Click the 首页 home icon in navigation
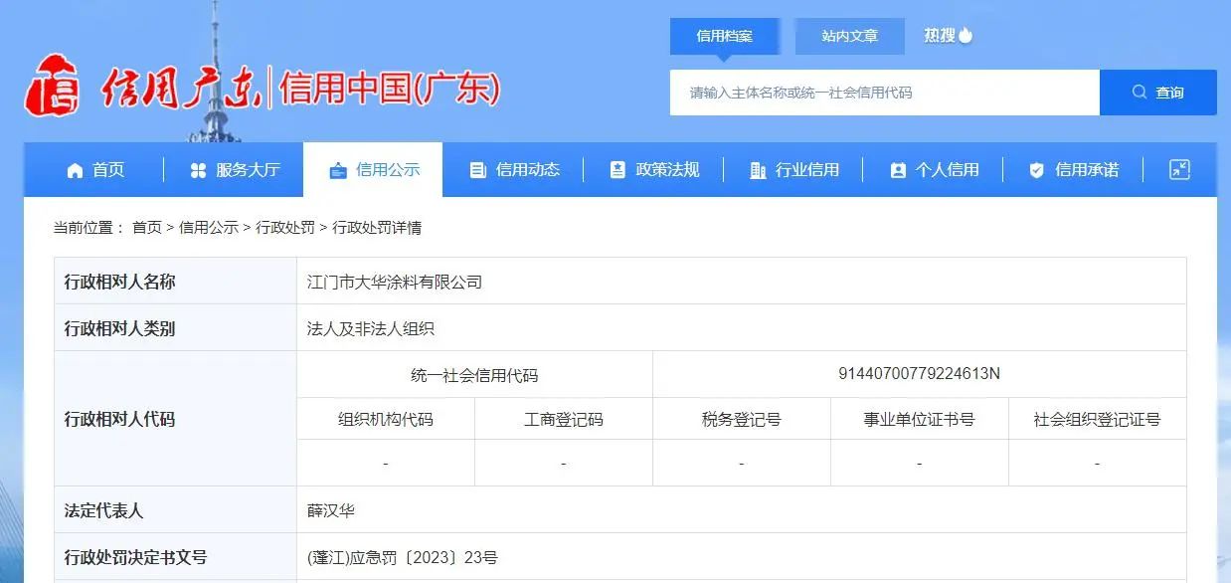This screenshot has width=1231, height=583. click(x=75, y=169)
